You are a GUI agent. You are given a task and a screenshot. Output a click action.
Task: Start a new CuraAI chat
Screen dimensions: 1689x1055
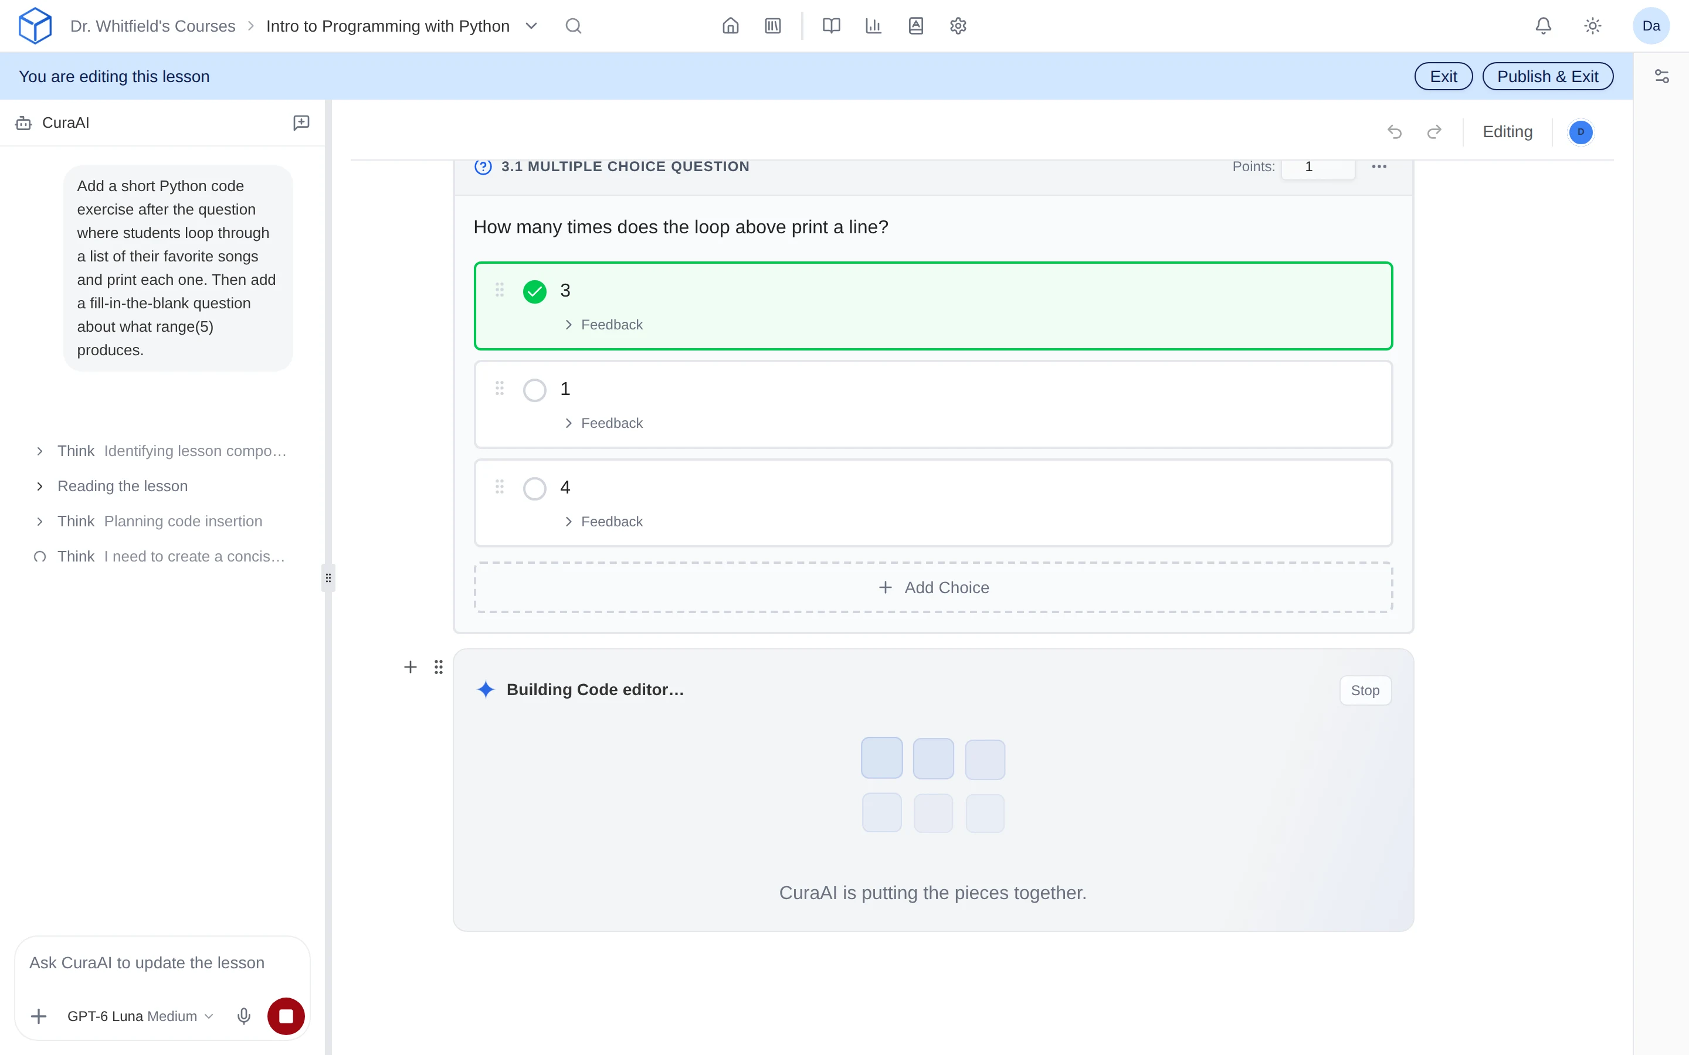point(301,123)
